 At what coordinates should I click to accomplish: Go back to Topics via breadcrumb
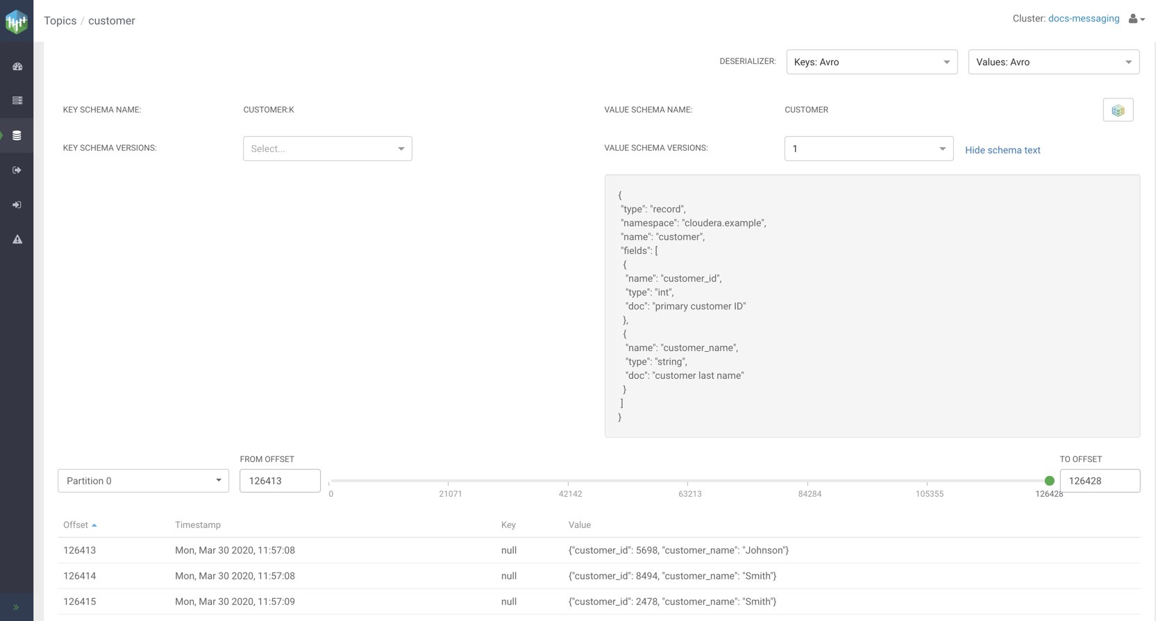60,21
